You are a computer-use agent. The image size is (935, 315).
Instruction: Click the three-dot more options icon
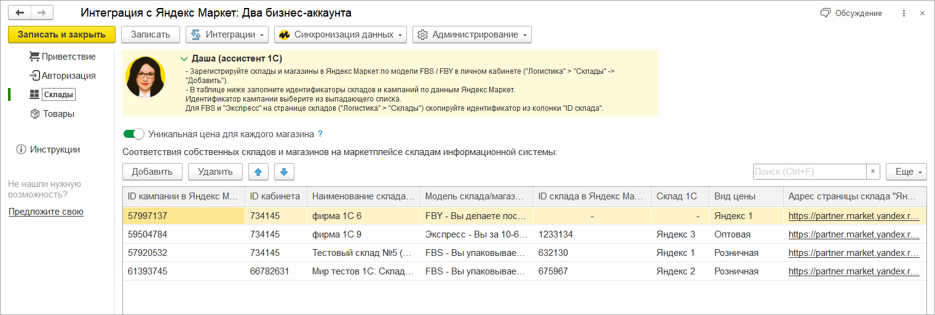click(903, 13)
